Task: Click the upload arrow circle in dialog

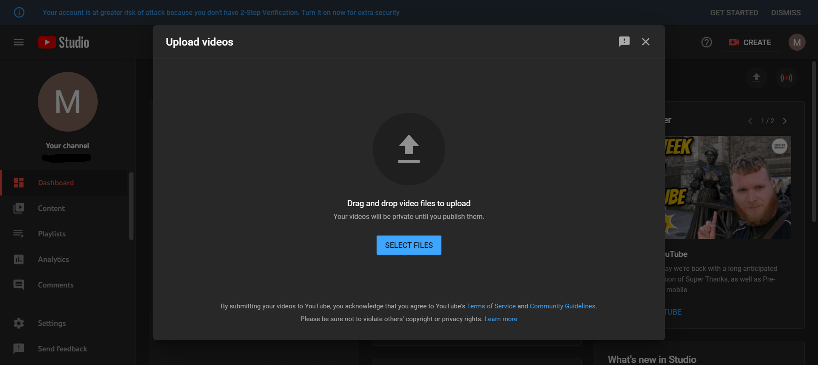Action: [409, 149]
